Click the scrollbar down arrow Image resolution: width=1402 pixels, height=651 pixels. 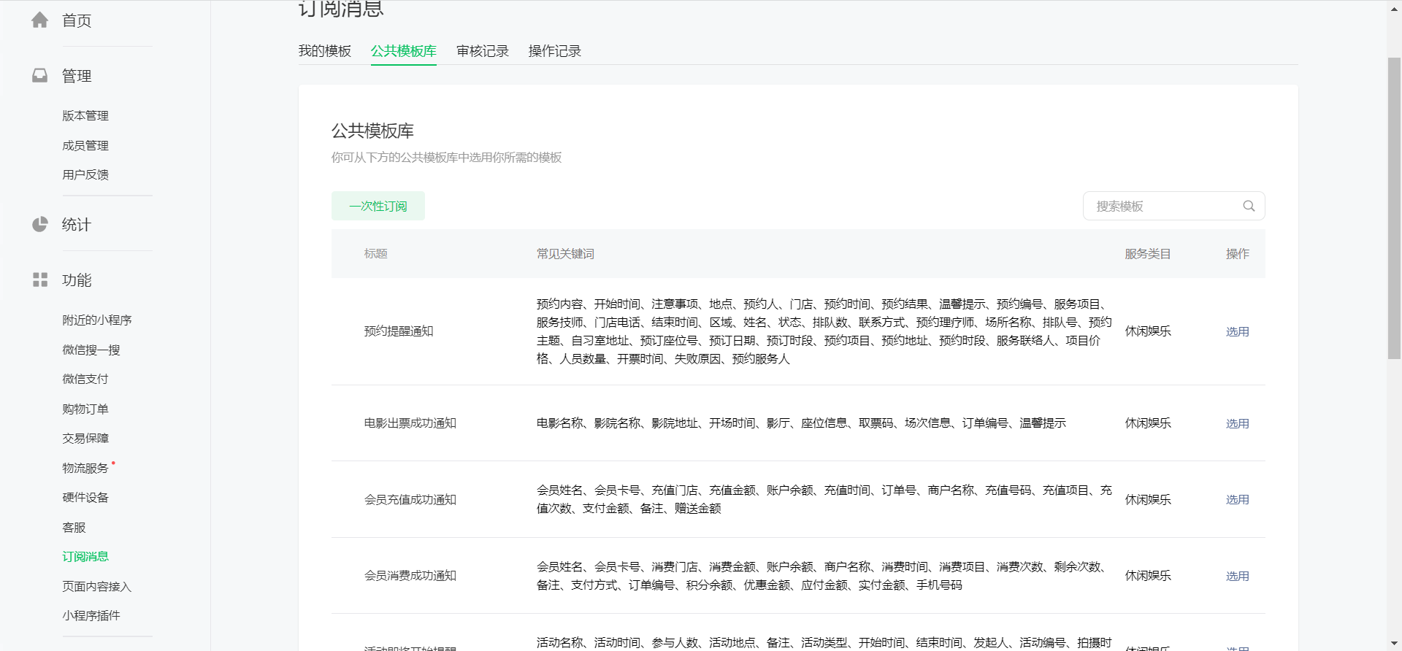pos(1394,644)
